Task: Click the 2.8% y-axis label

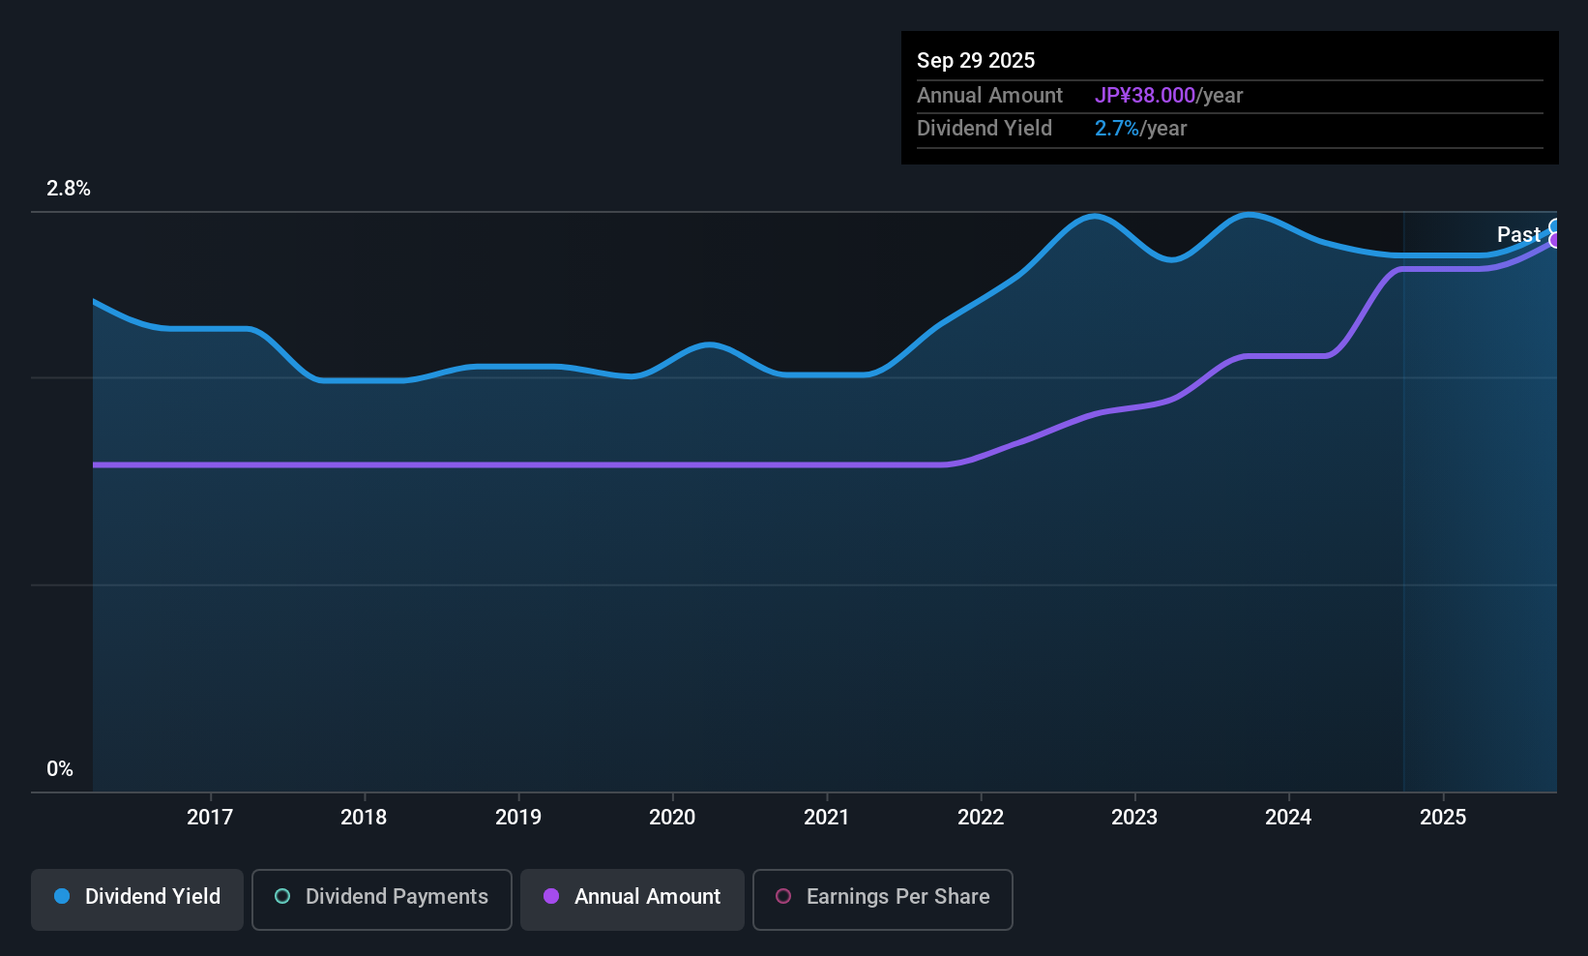Action: (69, 189)
